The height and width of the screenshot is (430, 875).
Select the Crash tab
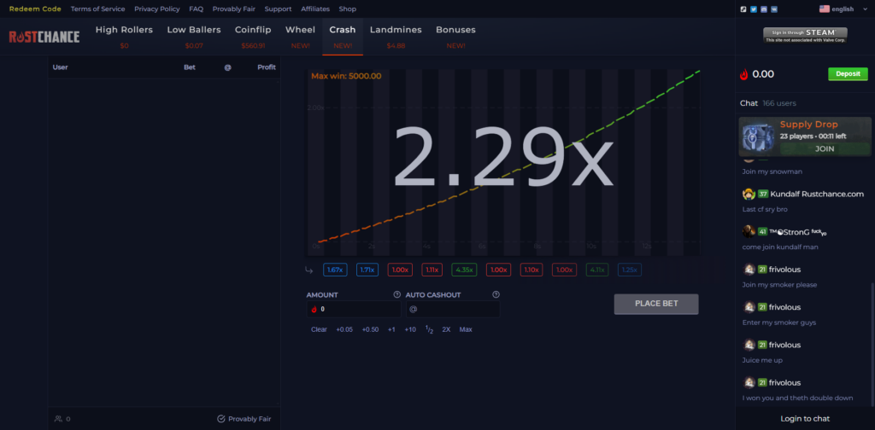[x=343, y=36]
